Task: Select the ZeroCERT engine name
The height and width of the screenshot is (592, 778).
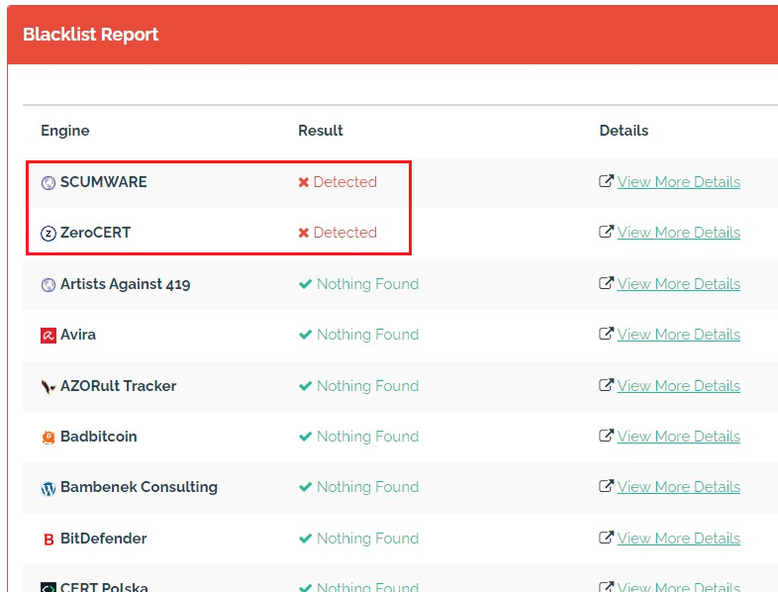Action: [x=96, y=233]
